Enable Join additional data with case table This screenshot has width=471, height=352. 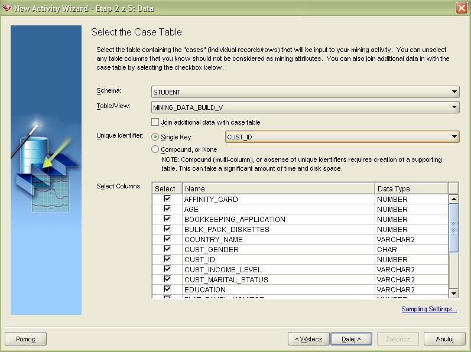point(155,122)
